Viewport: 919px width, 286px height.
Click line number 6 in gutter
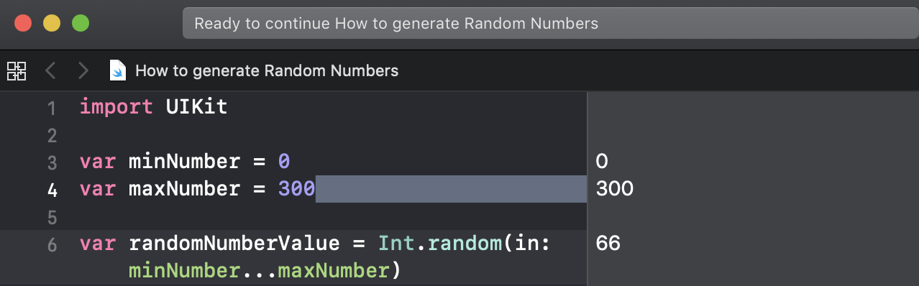pos(51,245)
